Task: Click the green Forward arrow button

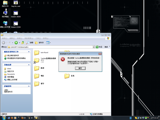Action: tap(16, 43)
